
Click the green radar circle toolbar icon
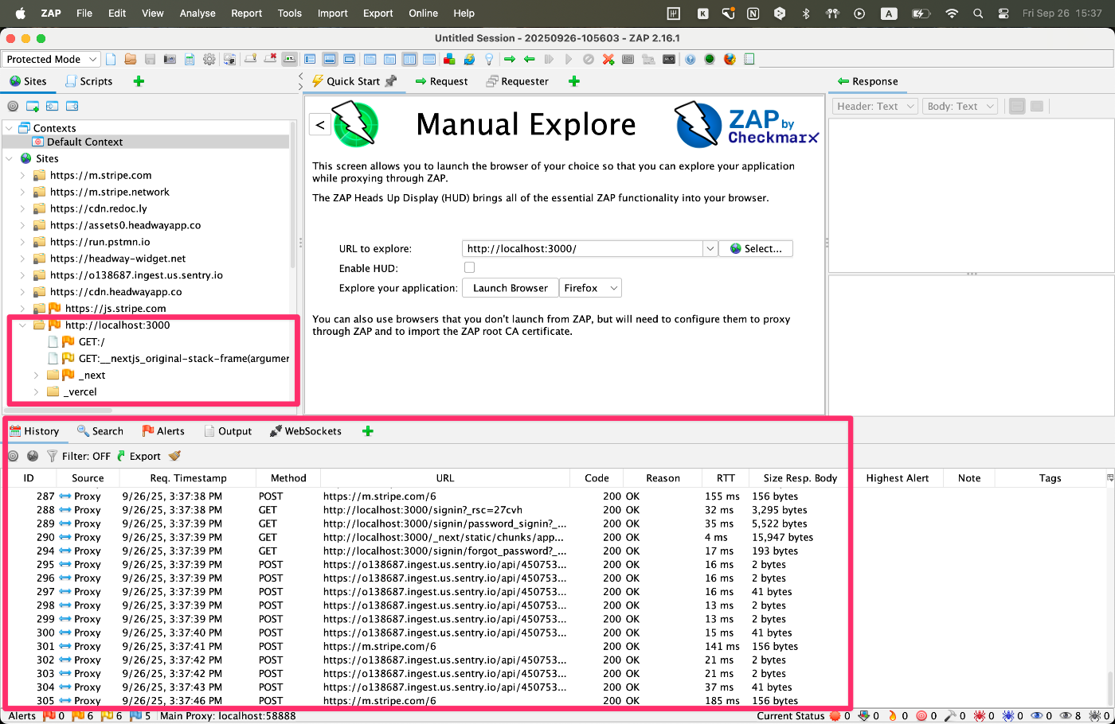tap(710, 59)
